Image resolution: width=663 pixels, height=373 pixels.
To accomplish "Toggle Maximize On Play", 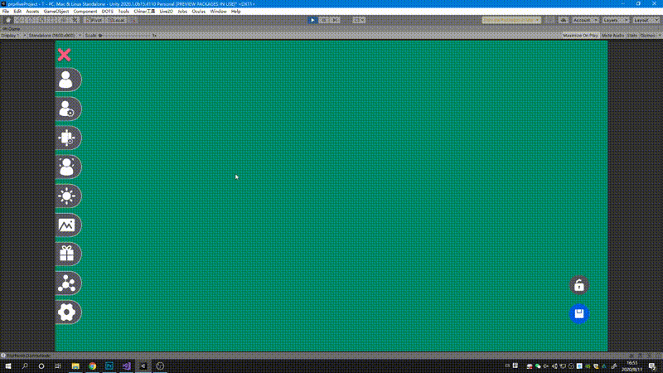I will [x=580, y=36].
